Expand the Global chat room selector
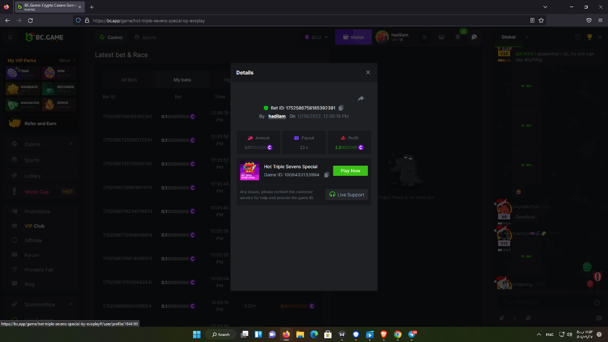 (x=527, y=37)
